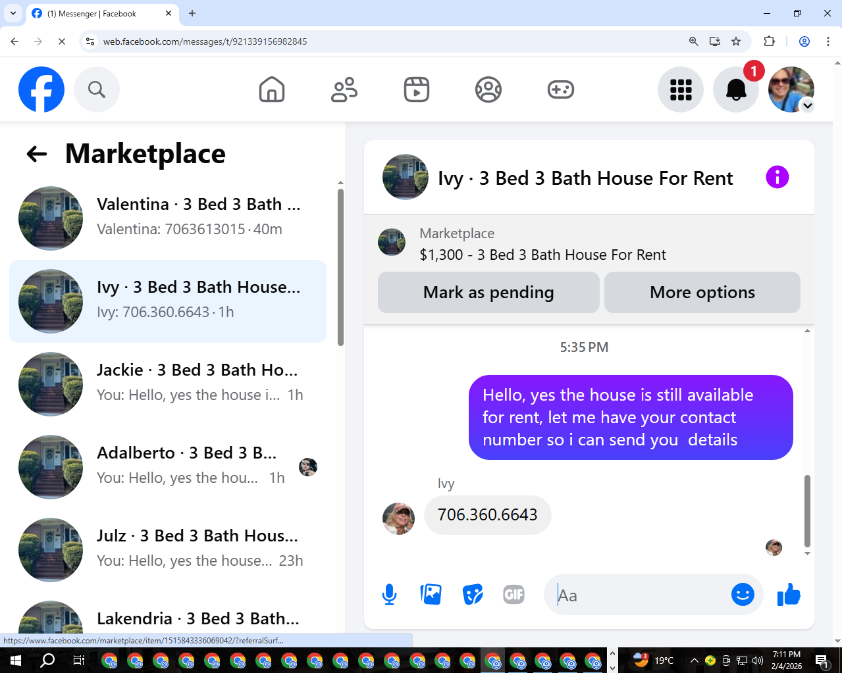The height and width of the screenshot is (673, 842).
Task: Open the Facebook search magnifier
Action: point(97,89)
